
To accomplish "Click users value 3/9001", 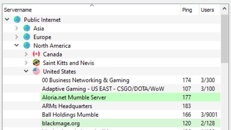I will [x=209, y=115].
